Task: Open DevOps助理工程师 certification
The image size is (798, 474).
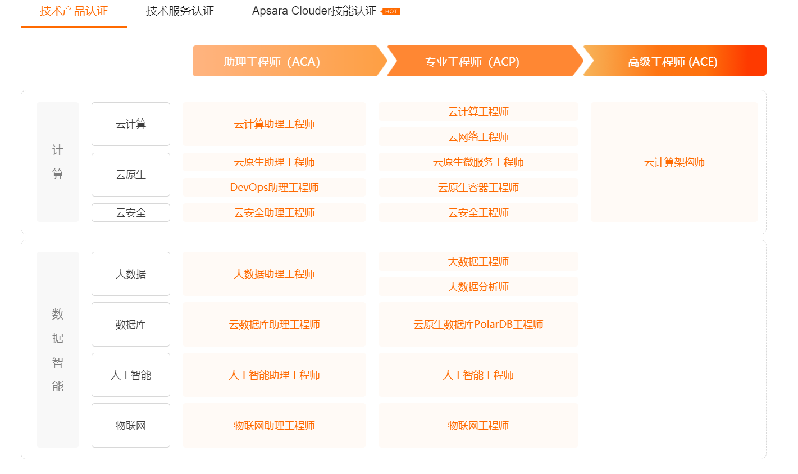Action: click(x=274, y=188)
